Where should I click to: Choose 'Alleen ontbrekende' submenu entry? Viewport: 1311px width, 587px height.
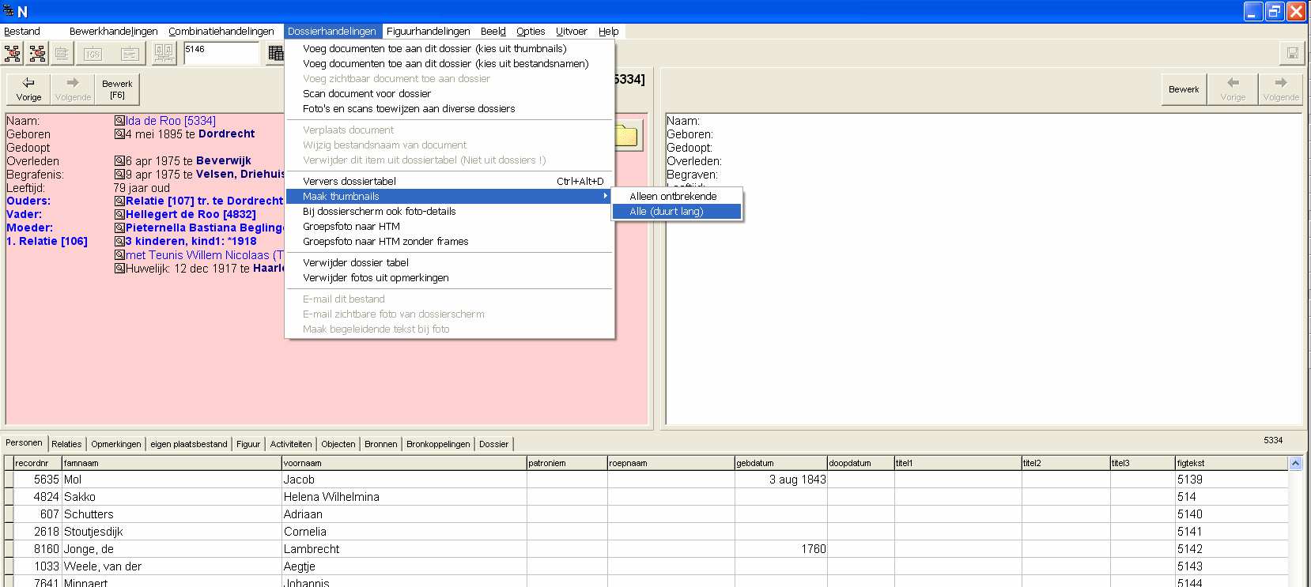pyautogui.click(x=677, y=197)
